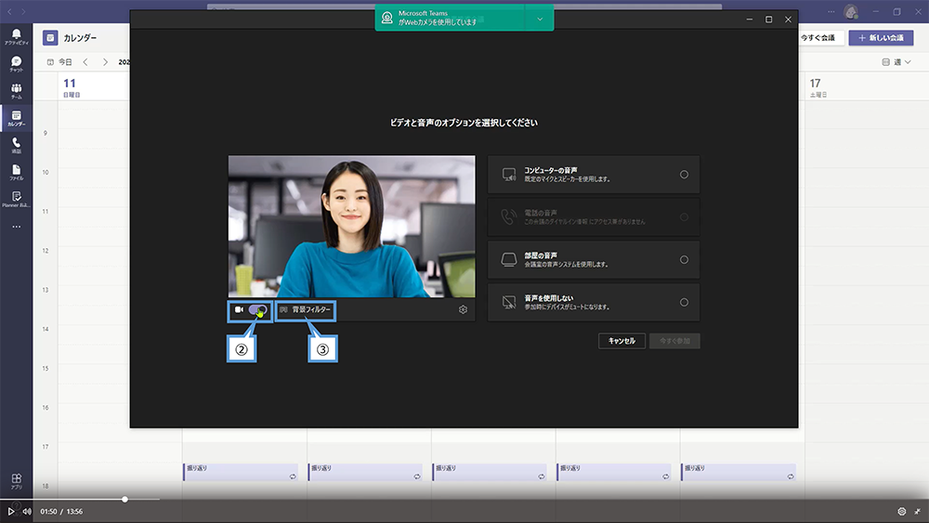The image size is (929, 523).
Task: Open the week view dropdown in the calendar
Action: click(x=896, y=61)
